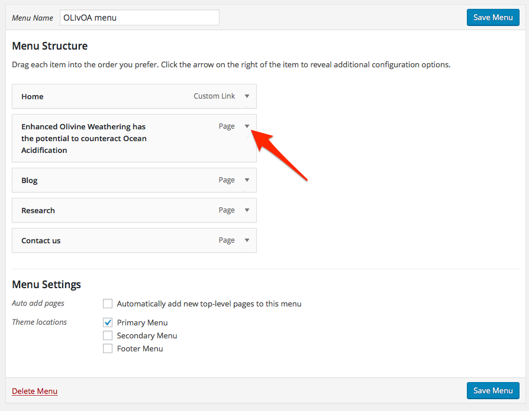Screen dimensions: 529x411
Task: Click the Primary Menu label text
Action: (142, 322)
